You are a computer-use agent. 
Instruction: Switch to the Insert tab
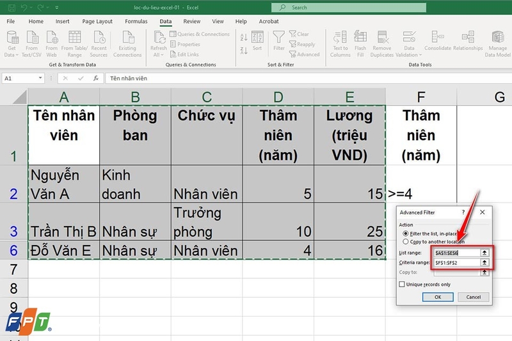(x=62, y=21)
